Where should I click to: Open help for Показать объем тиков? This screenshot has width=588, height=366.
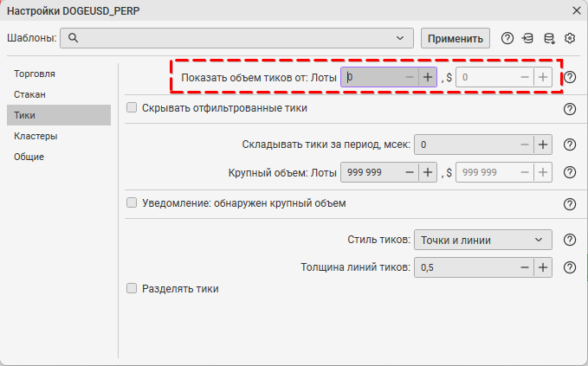point(570,77)
